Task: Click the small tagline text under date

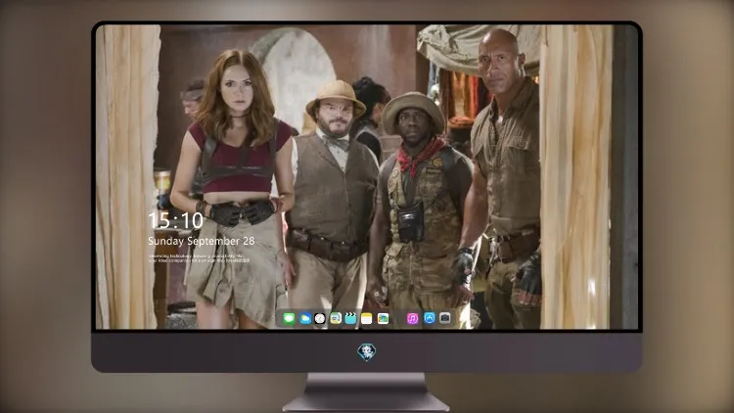Action: point(197,258)
